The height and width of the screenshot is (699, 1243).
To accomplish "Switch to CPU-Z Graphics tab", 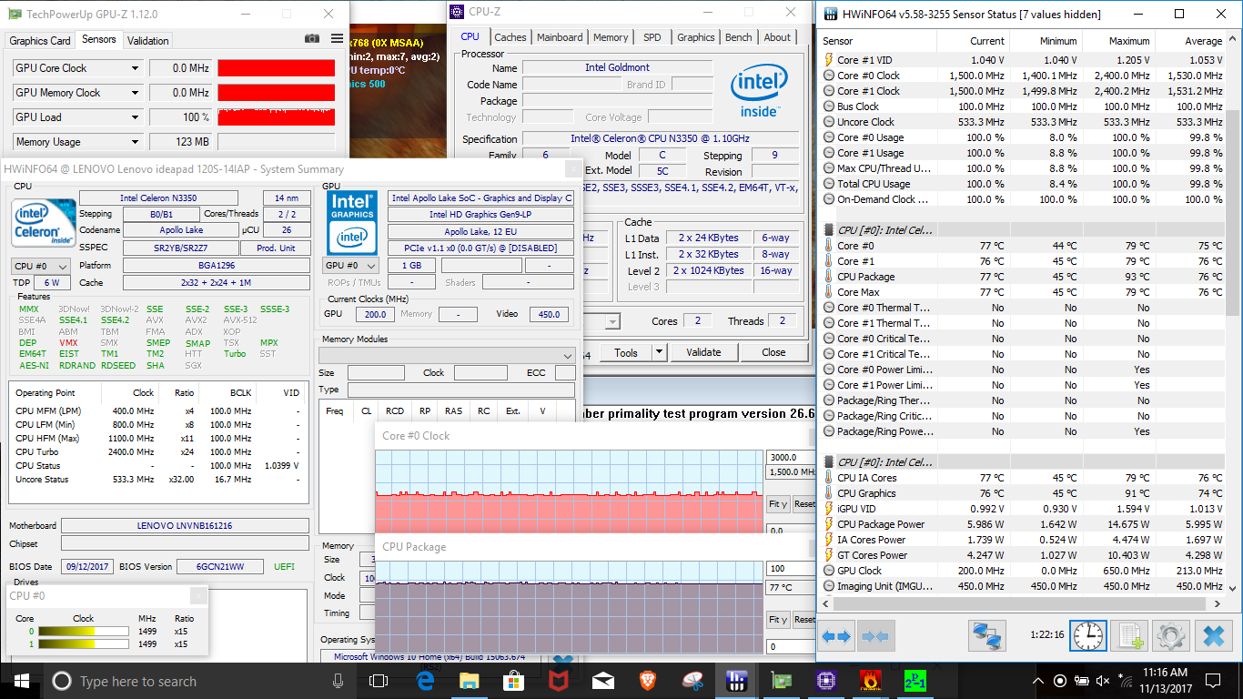I will 696,37.
